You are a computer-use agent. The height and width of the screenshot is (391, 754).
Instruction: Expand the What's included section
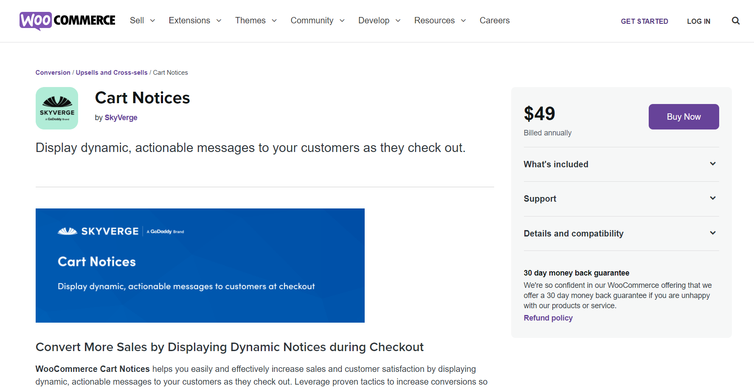click(x=621, y=164)
